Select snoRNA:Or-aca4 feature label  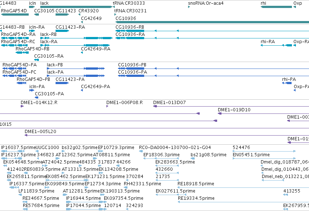click(x=206, y=3)
